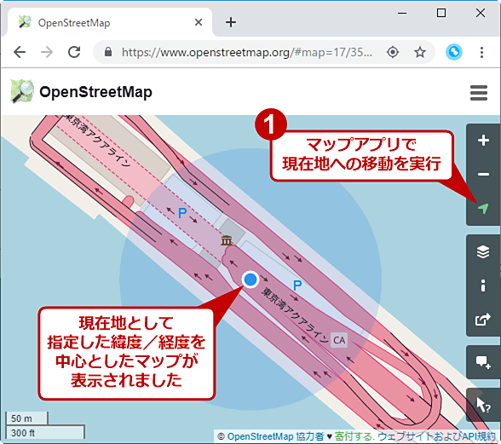The height and width of the screenshot is (444, 501).
Task: Click the CA road shield label
Action: click(x=339, y=340)
